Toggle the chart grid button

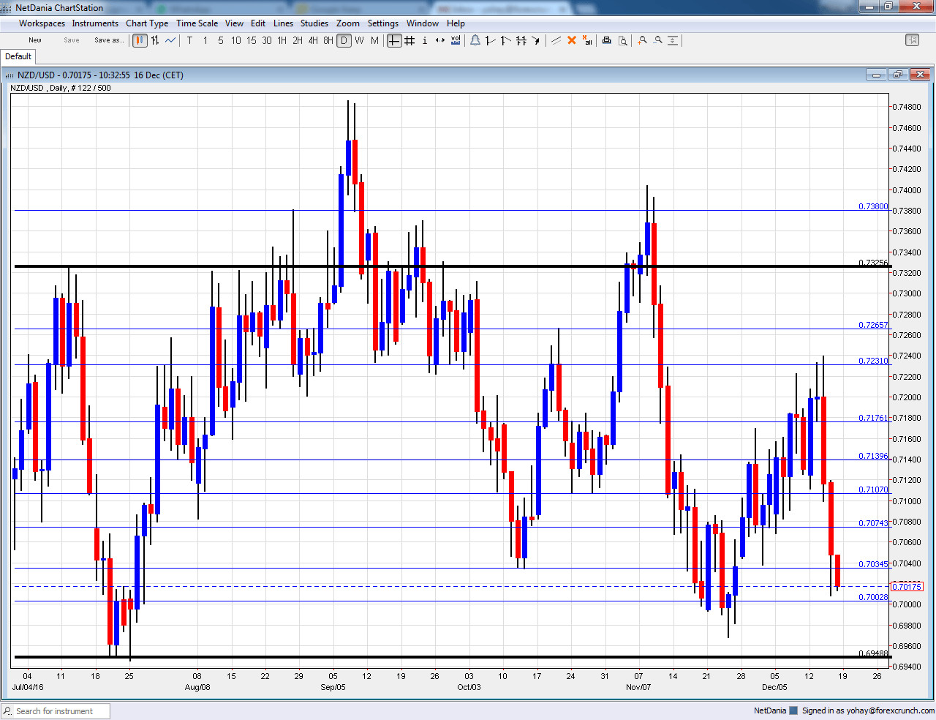pyautogui.click(x=409, y=40)
